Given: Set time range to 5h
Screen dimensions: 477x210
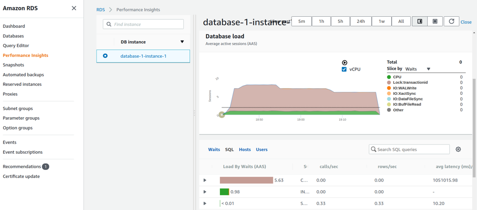Looking at the screenshot, I should [340, 22].
